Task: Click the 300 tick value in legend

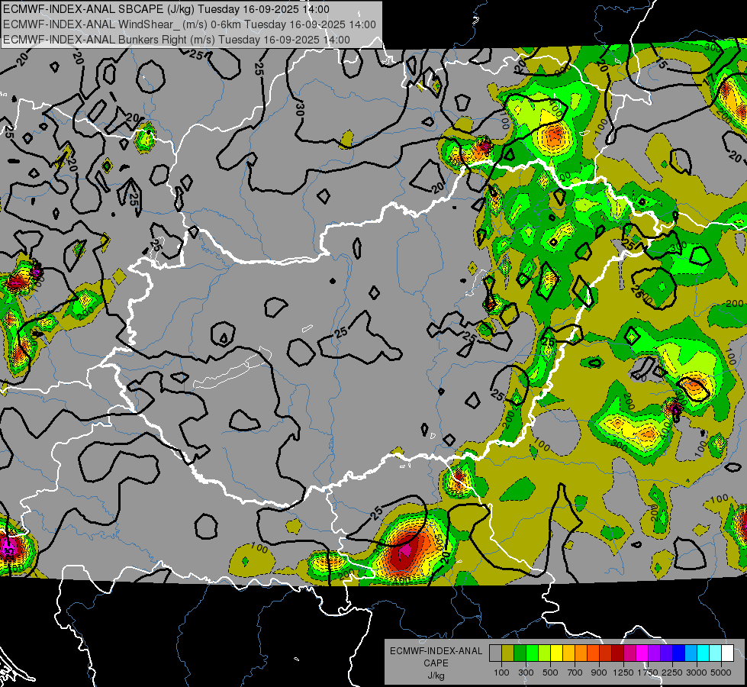Action: 526,672
